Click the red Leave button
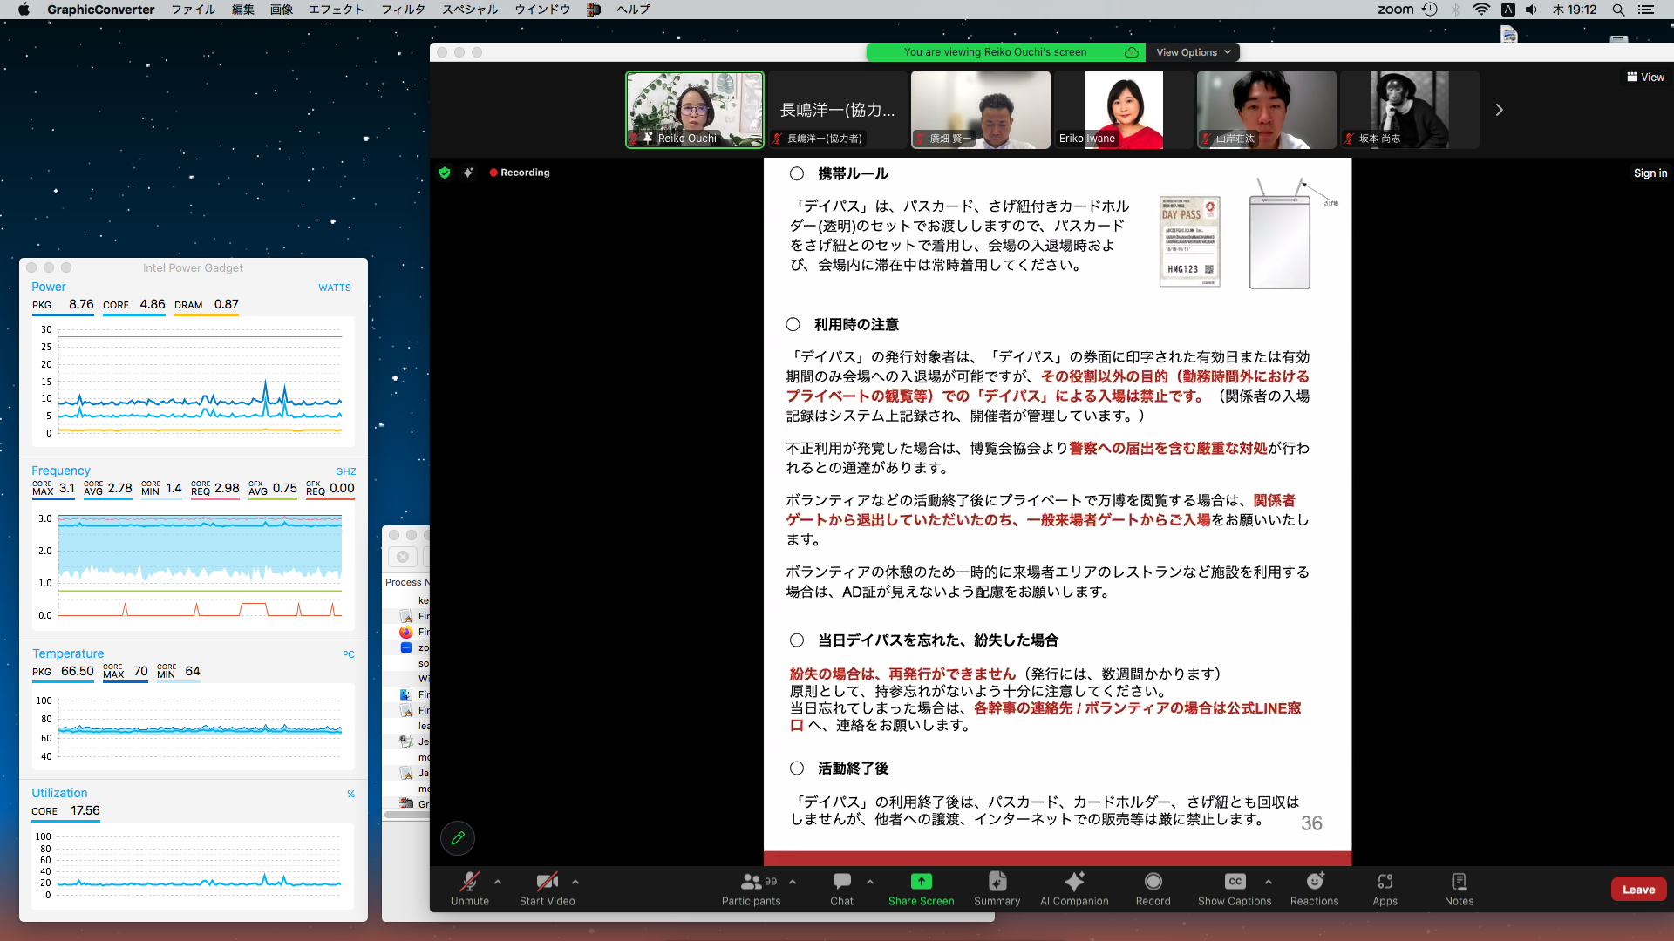Image resolution: width=1674 pixels, height=941 pixels. point(1638,890)
